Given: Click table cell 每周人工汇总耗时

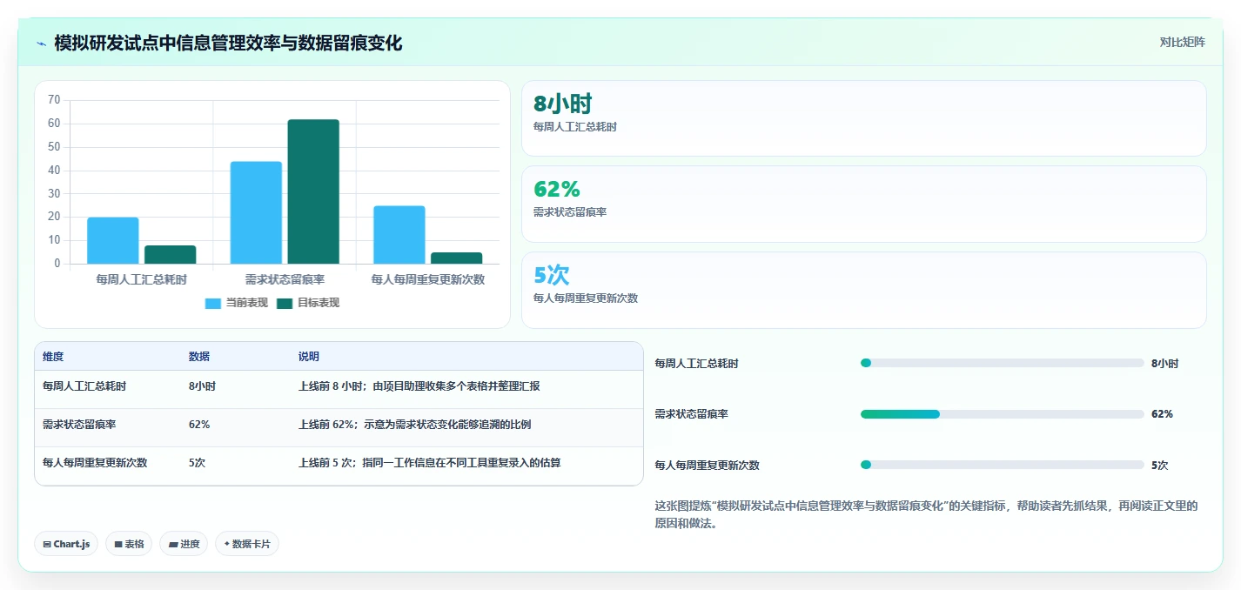Looking at the screenshot, I should pos(84,386).
